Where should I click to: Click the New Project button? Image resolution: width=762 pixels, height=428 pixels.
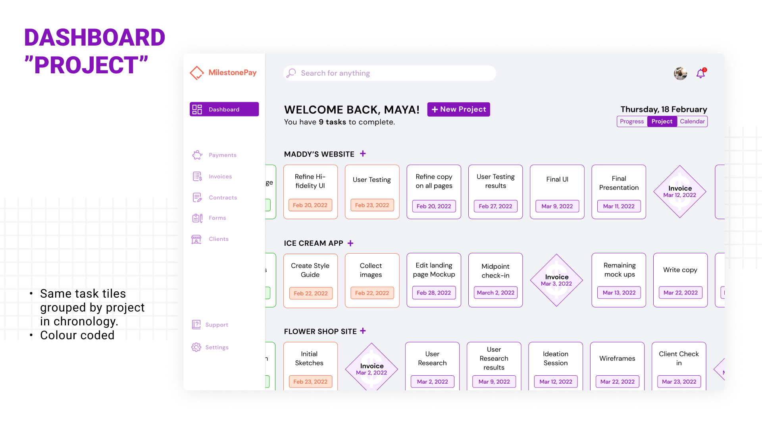(x=458, y=109)
